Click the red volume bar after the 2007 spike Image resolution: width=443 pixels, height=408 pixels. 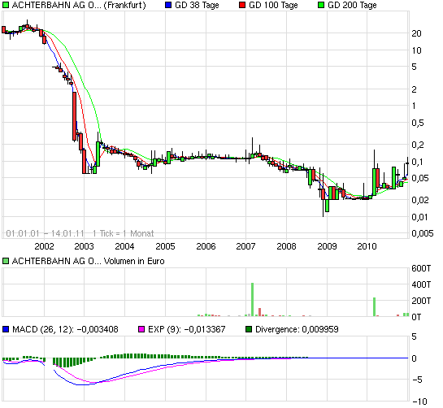tap(259, 312)
